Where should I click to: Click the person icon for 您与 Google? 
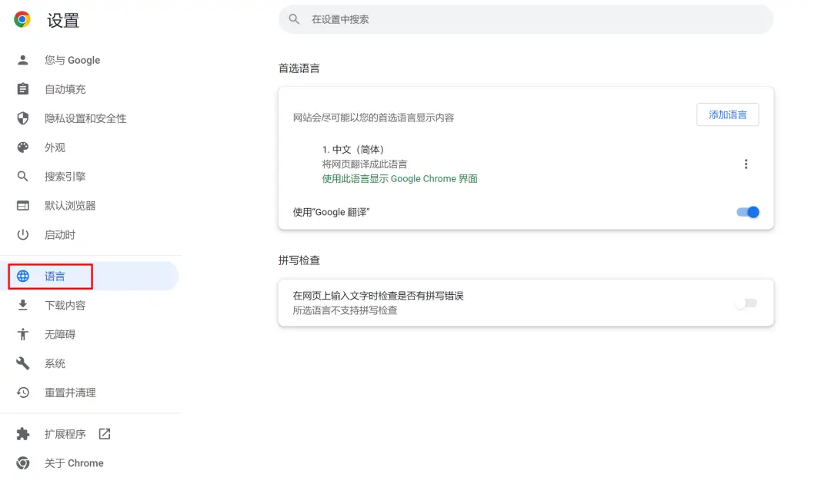tap(23, 60)
